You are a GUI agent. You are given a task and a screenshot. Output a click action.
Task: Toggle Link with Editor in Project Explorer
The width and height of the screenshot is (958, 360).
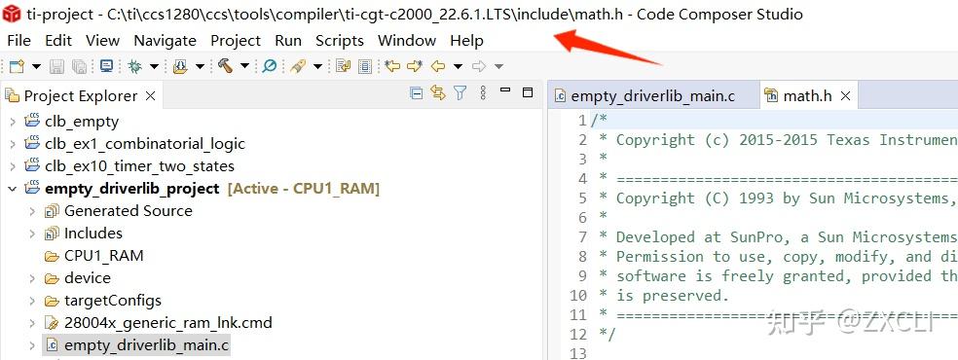tap(437, 92)
